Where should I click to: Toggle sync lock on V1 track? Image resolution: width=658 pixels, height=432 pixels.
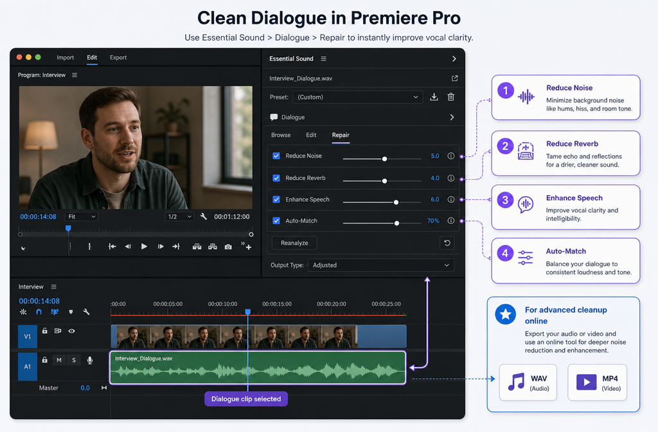click(58, 331)
